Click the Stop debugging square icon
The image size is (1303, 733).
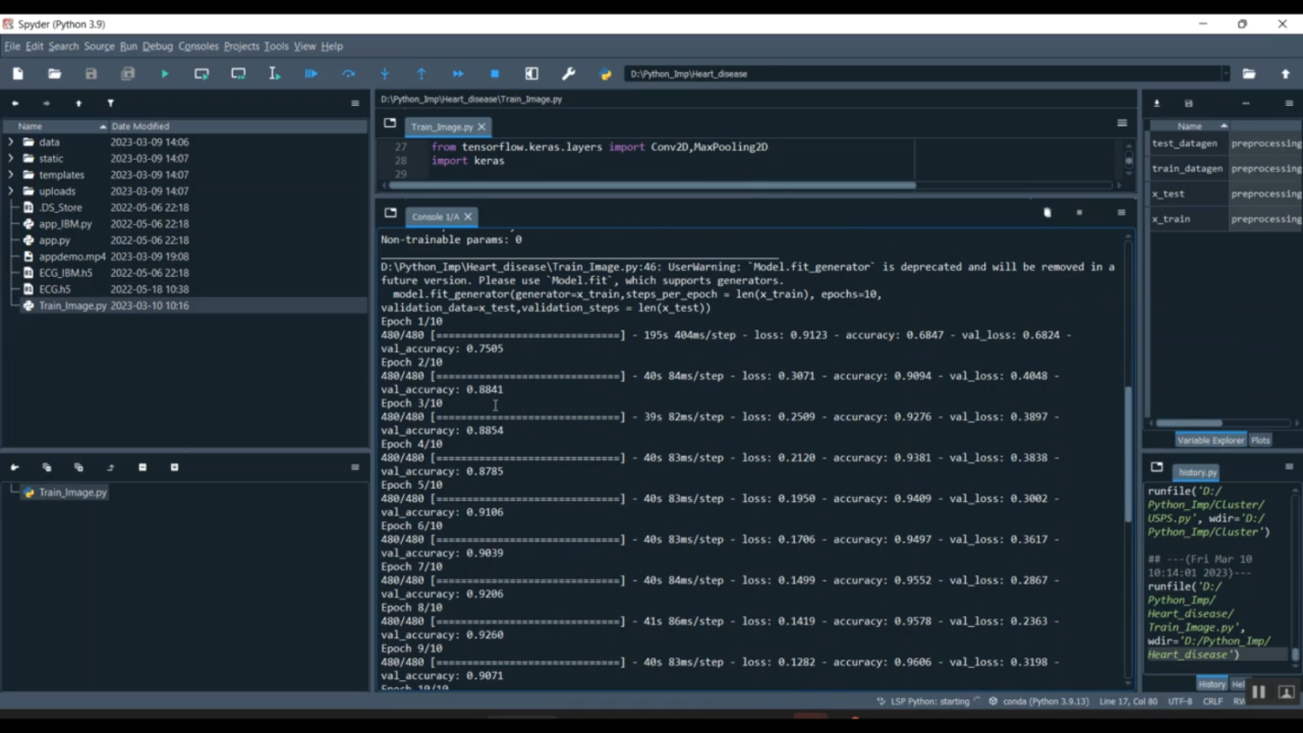click(495, 74)
